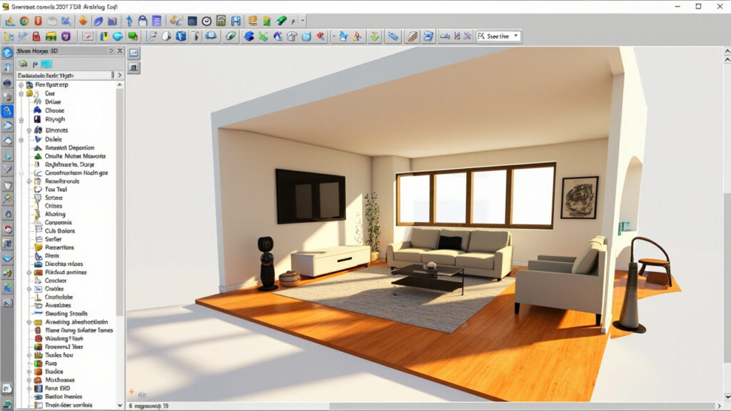Click the cyan color swatch in the panel header

click(x=45, y=64)
